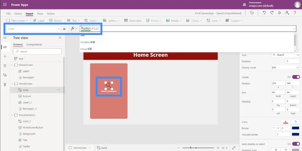Switch to Components tab in Tree view
The width and height of the screenshot is (302, 151).
click(x=34, y=44)
